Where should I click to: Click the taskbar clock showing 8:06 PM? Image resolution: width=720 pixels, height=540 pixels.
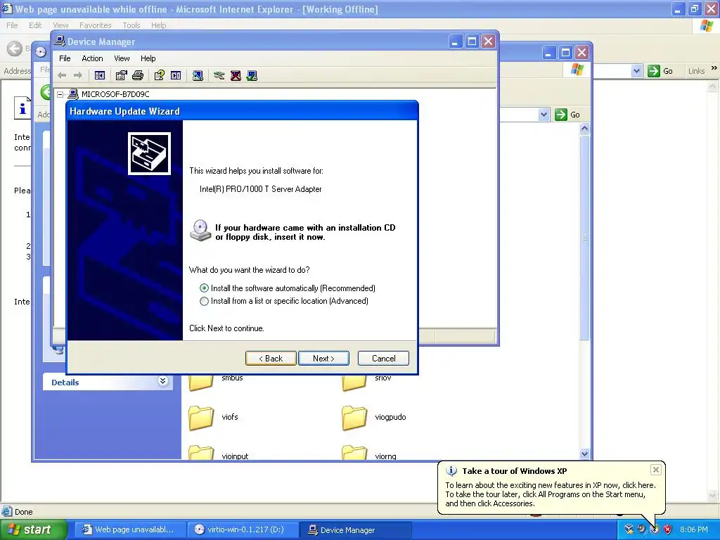(x=694, y=529)
